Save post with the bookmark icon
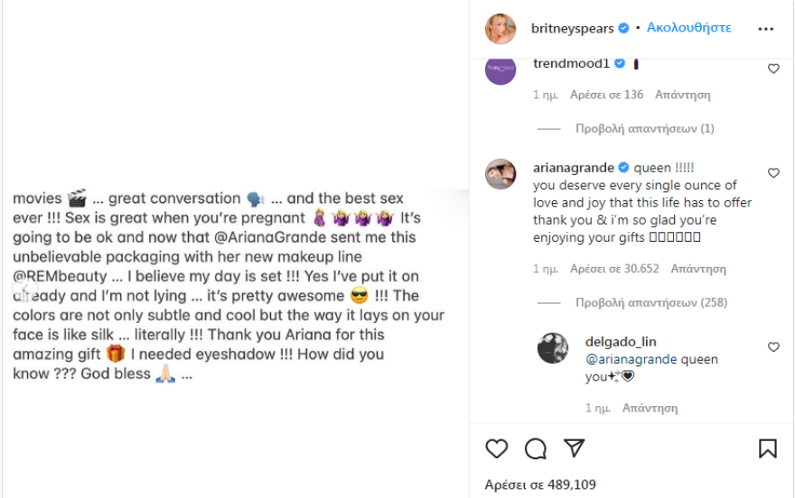Viewport: 795px width, 498px height. tap(767, 448)
